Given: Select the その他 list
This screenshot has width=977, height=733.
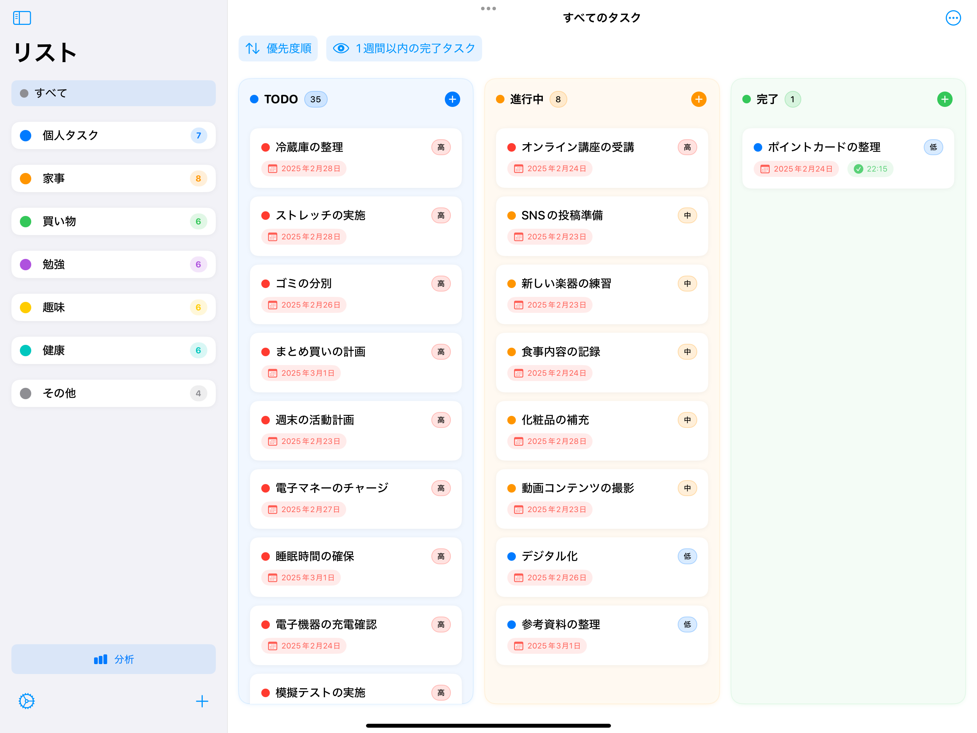Looking at the screenshot, I should 114,393.
